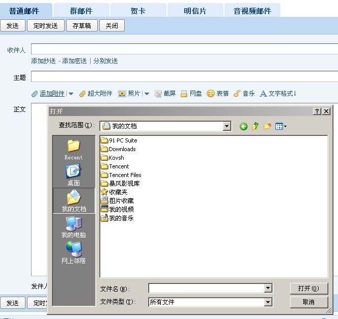Click the 收藏夹 star icon
Image resolution: width=338 pixels, height=319 pixels.
(x=104, y=192)
